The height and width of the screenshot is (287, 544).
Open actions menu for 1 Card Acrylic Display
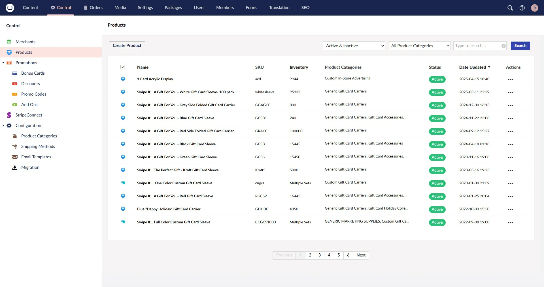click(x=510, y=79)
